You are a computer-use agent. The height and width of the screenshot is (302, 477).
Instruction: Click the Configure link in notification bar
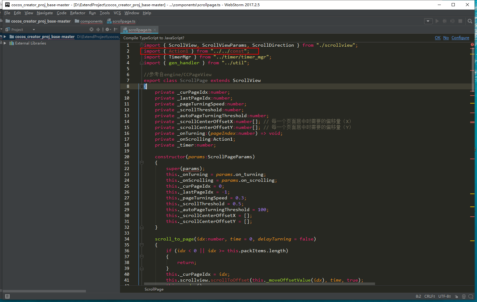click(x=460, y=38)
